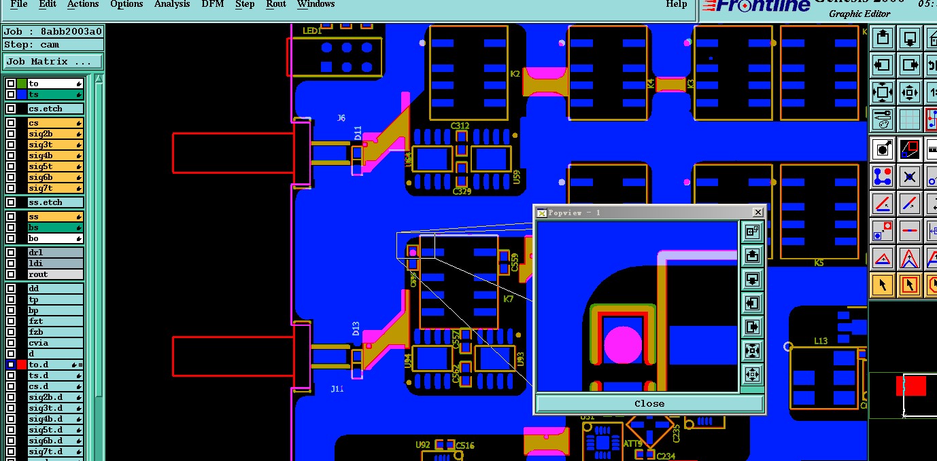Toggle checkbox for layer 'to'
937x461 pixels.
point(11,84)
